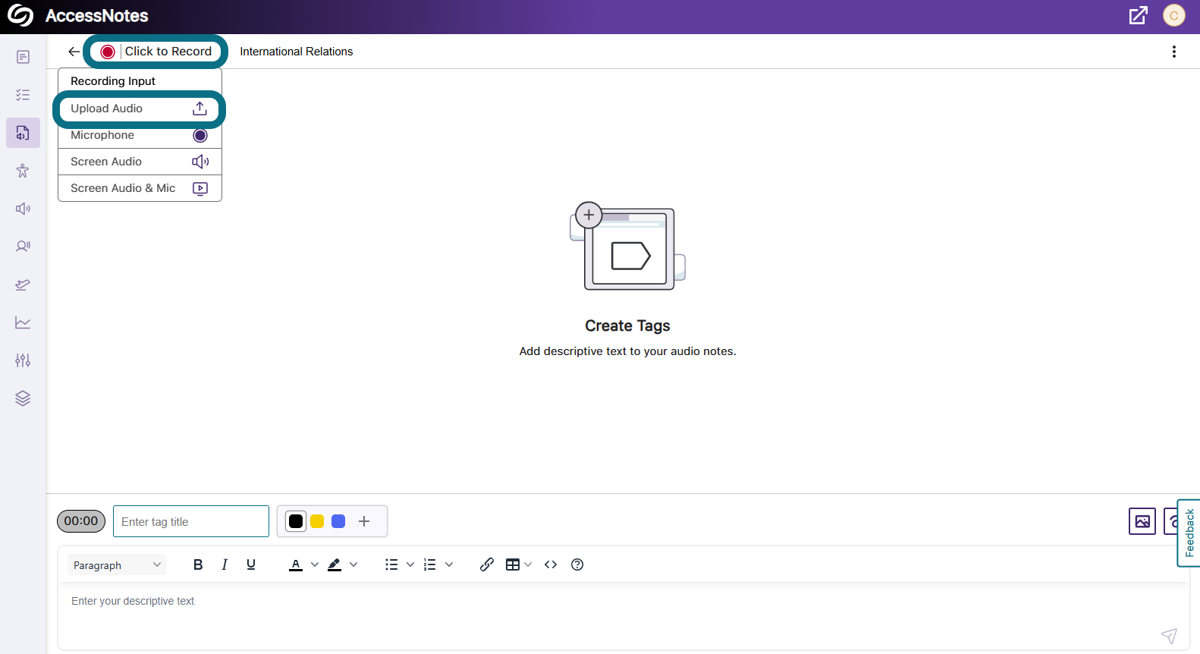This screenshot has width=1200, height=654.
Task: Insert an image with the picture icon
Action: 1142,521
